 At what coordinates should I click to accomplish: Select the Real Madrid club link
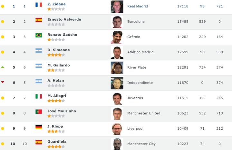tap(138, 6)
